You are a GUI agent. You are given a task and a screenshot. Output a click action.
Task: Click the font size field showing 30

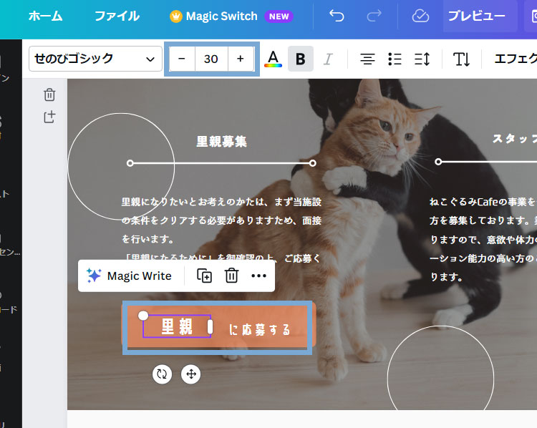(211, 59)
